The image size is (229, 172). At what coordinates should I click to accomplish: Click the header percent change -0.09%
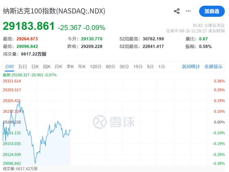[x=94, y=28]
